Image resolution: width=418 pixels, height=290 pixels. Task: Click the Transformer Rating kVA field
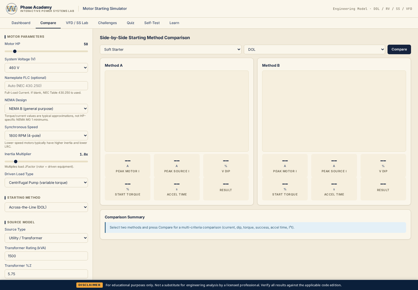click(x=46, y=256)
